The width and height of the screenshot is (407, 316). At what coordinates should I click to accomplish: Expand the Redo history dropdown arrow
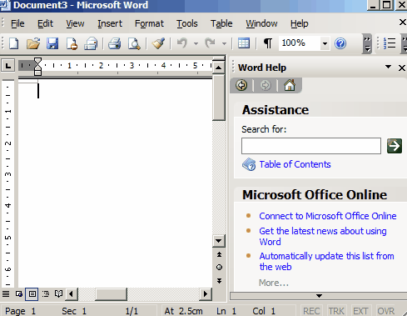224,43
